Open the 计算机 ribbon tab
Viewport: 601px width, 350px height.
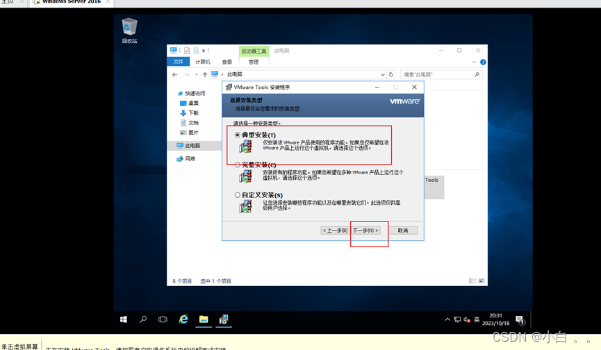pyautogui.click(x=203, y=62)
